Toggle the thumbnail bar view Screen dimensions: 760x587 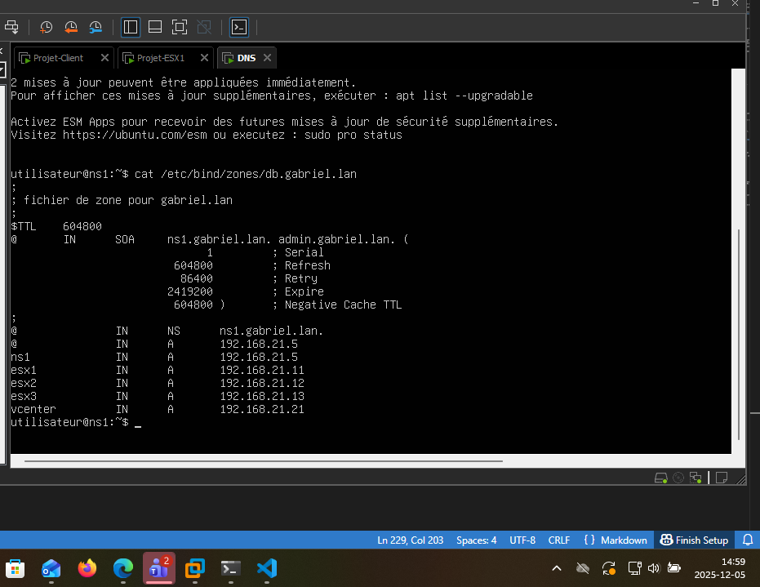[x=155, y=27]
